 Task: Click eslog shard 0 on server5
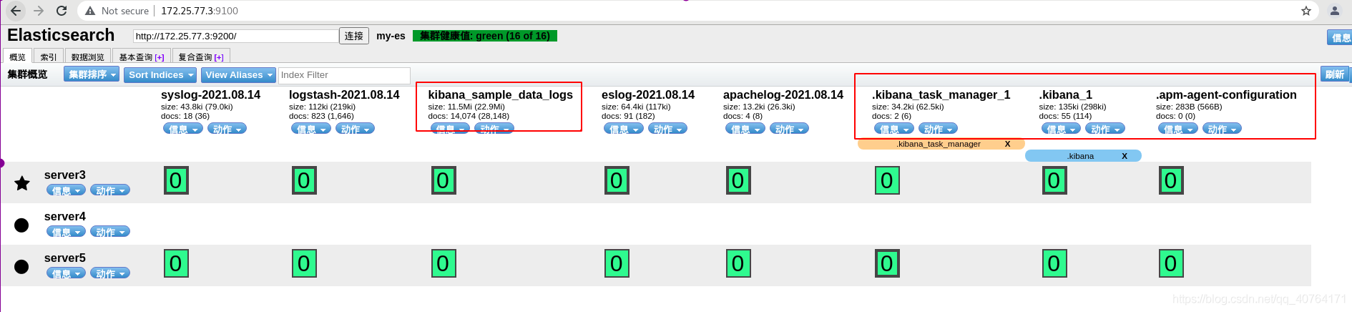pos(617,263)
